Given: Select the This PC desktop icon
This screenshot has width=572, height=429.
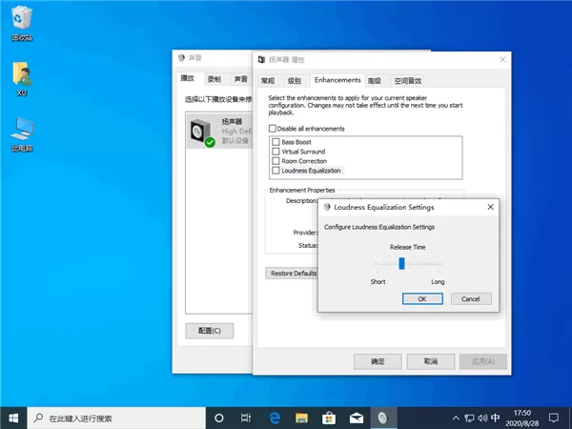Looking at the screenshot, I should (x=22, y=134).
